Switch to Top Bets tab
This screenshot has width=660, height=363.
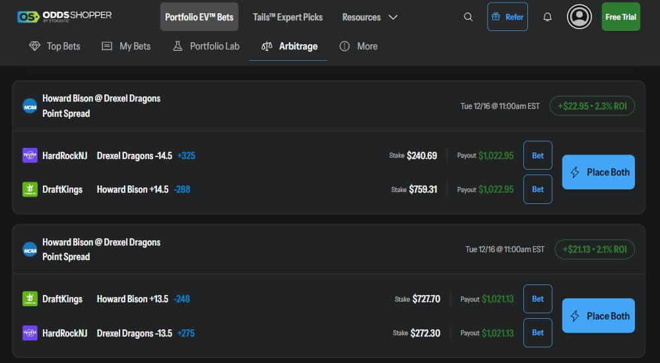click(54, 46)
